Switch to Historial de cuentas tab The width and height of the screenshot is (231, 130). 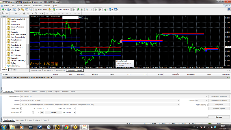[22, 91]
